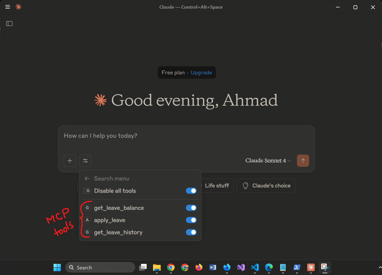Click the plus attachment button
Viewport: 382px width, 275px height.
coord(70,161)
